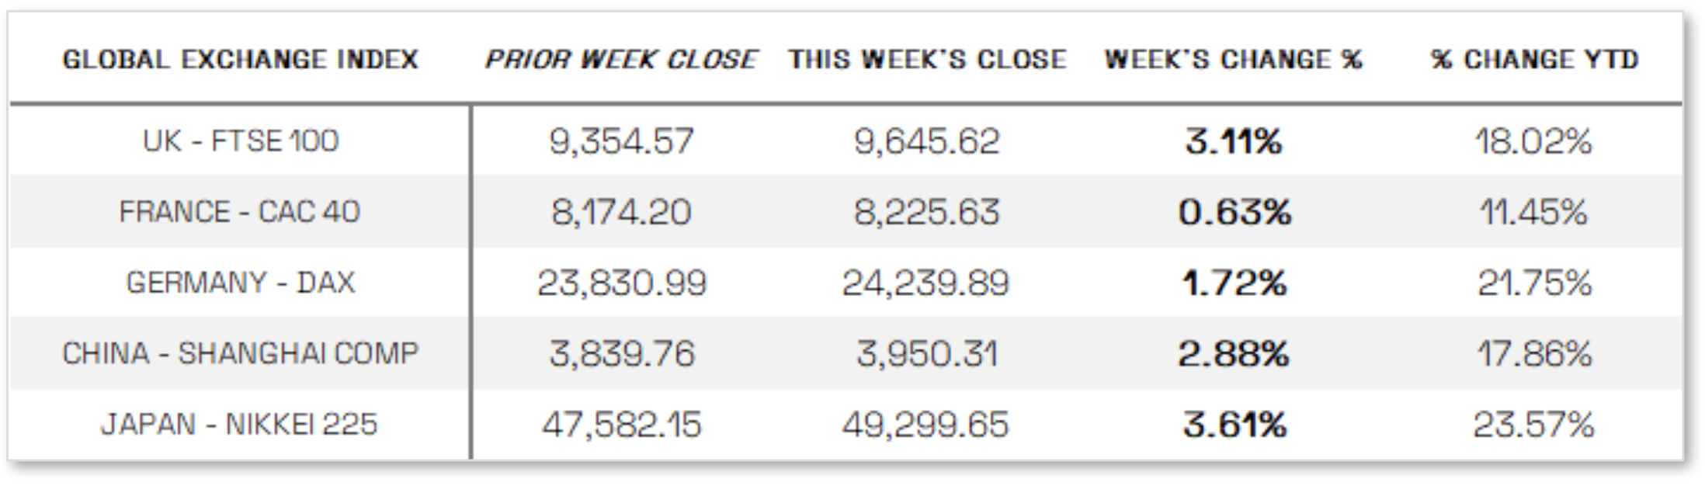Click CAC 40 this week's close 8,225.63
The image size is (1705, 486).
tap(926, 212)
